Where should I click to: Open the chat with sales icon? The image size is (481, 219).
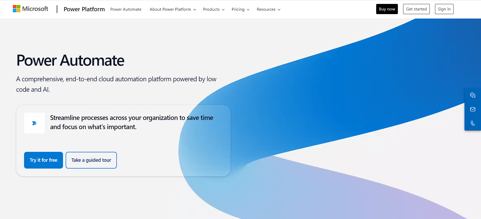[473, 95]
